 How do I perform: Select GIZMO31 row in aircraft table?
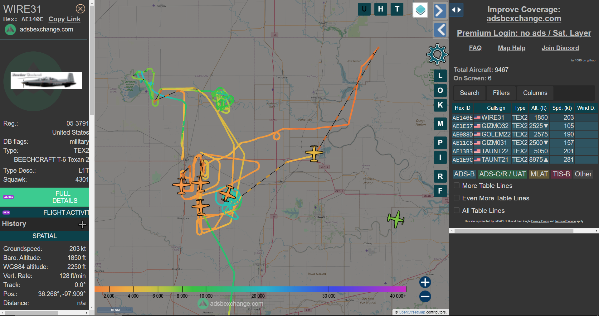pyautogui.click(x=525, y=143)
